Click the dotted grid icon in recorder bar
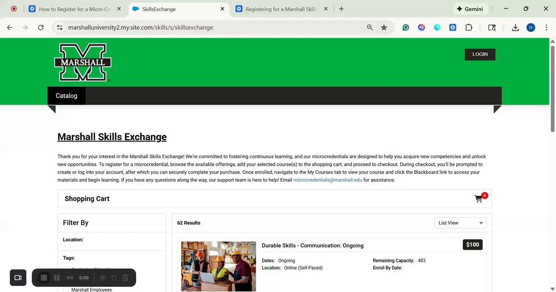The height and width of the screenshot is (292, 556). pyautogui.click(x=103, y=278)
